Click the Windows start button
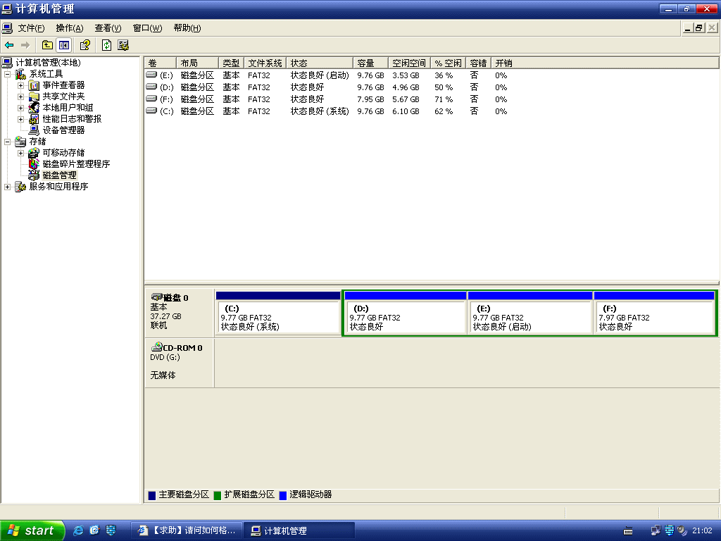721x541 pixels. coord(32,530)
